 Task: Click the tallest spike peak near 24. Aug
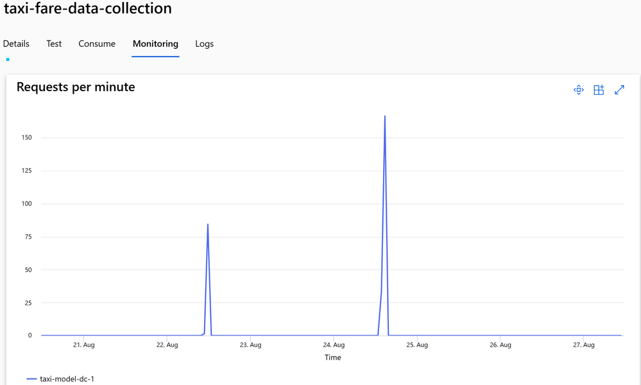pos(385,117)
